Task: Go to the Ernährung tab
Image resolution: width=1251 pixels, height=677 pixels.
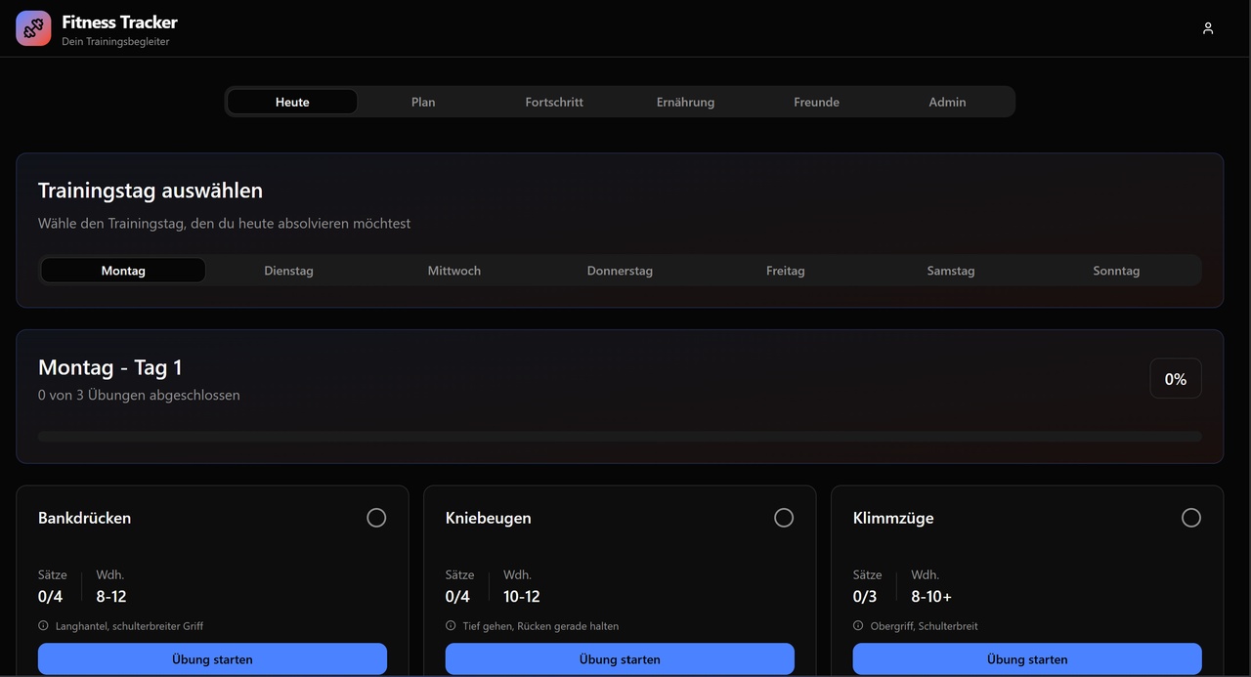Action: pos(685,102)
